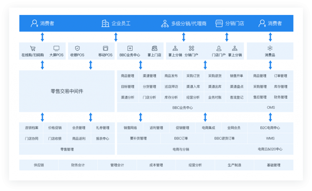This screenshot has width=312, height=191.
Task: Open the B2C电商中心 cell
Action: (270, 128)
